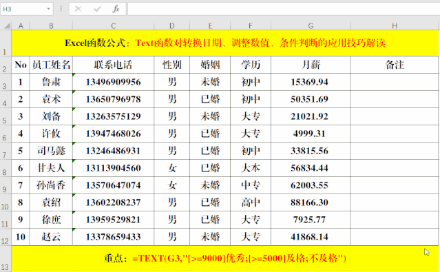Select phone number 13947468026

[114, 134]
